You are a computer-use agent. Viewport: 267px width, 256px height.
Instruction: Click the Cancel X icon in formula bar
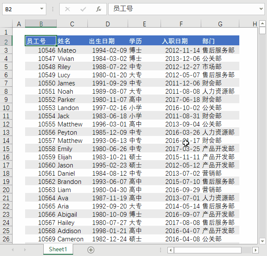coord(68,9)
